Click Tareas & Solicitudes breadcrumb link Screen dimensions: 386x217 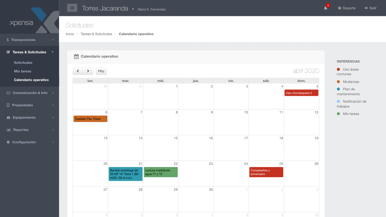96,34
